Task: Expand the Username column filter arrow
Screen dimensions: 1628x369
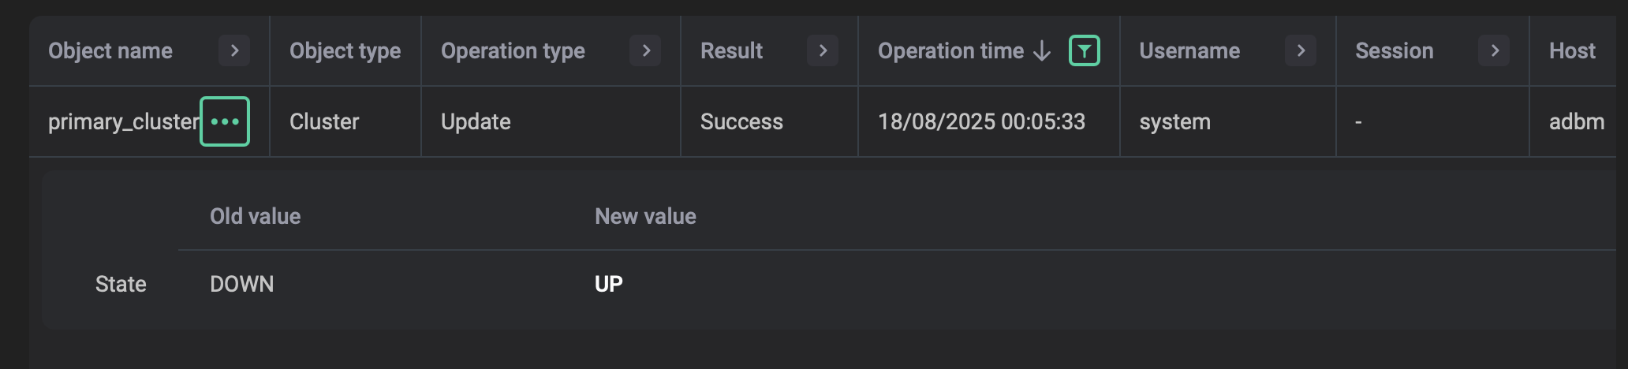Action: 1301,50
